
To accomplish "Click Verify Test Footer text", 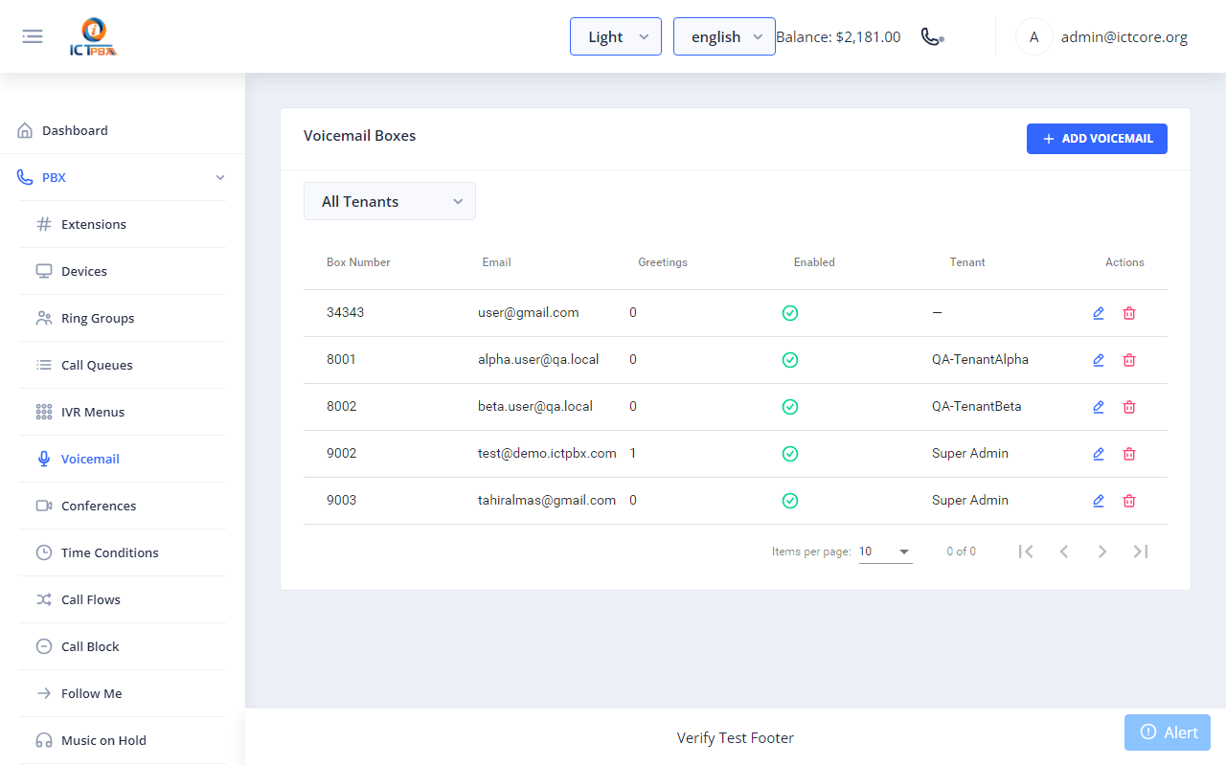I will pos(736,737).
